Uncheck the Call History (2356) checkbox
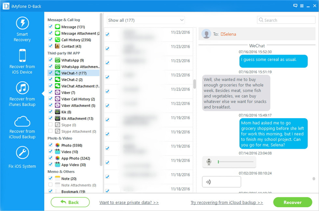Screen dimensions: 319x211 [x=51, y=40]
